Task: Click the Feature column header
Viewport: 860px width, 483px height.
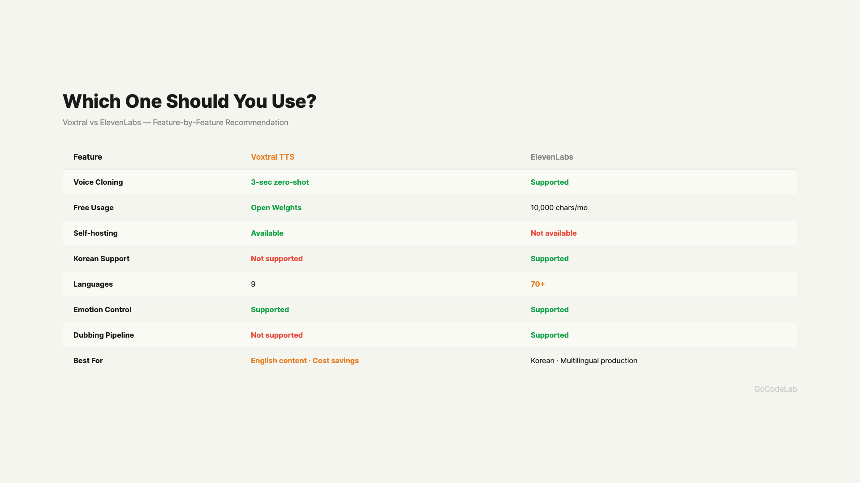Action: click(x=88, y=157)
